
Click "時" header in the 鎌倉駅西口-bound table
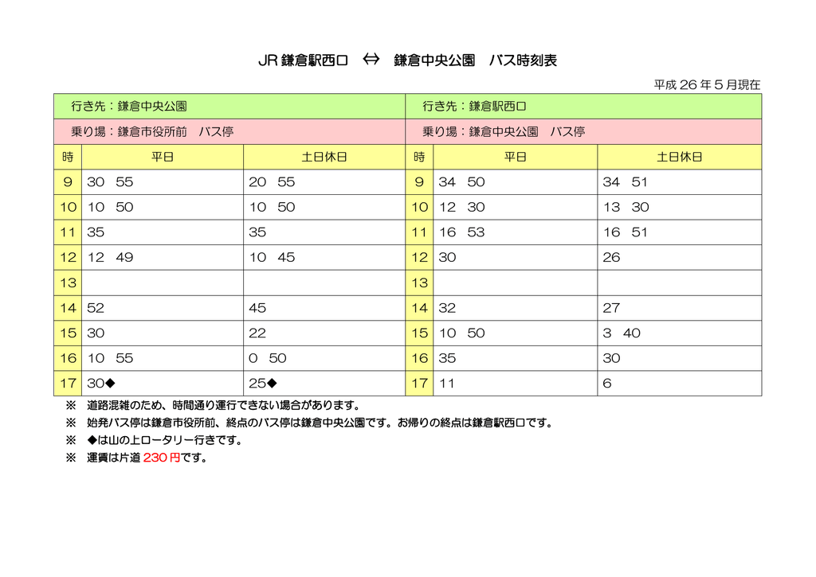(419, 157)
